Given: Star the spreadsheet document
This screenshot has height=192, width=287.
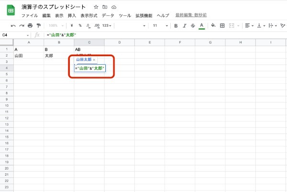Looking at the screenshot, I should point(96,7).
